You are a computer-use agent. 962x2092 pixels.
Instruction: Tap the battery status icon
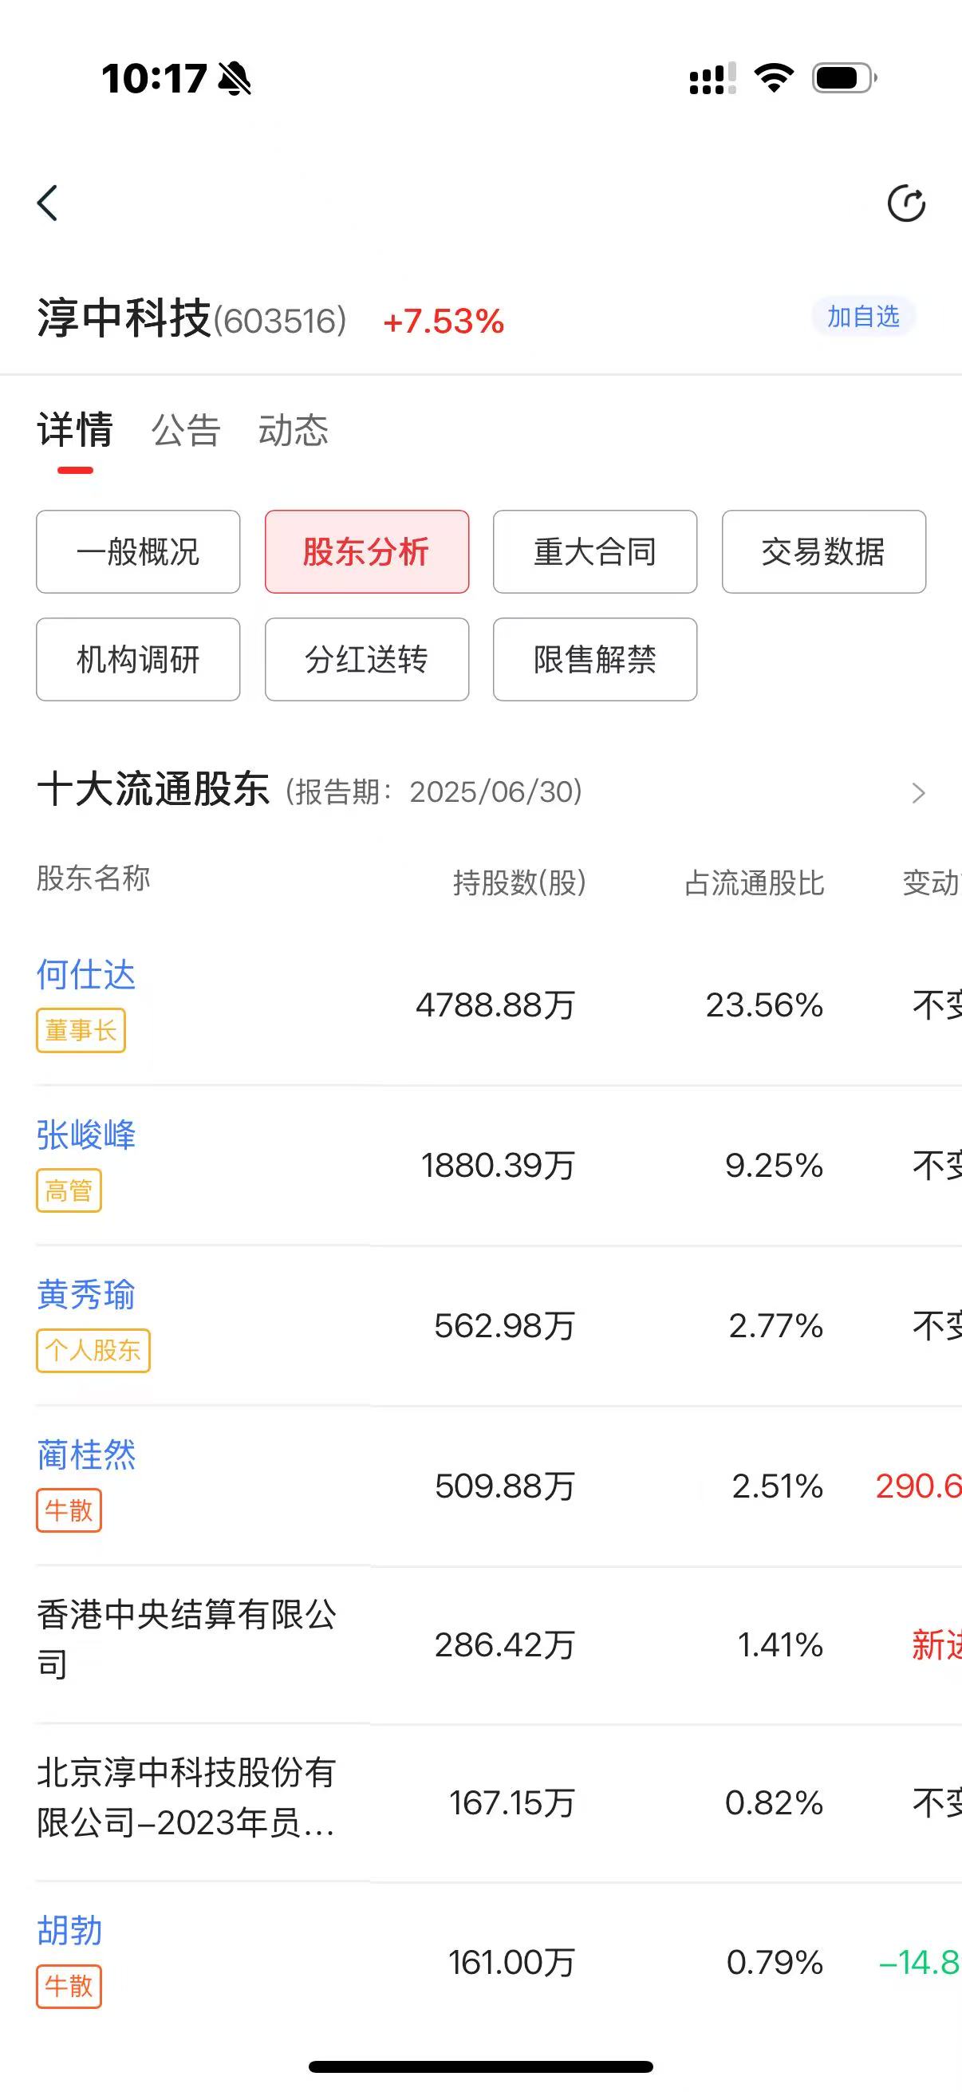(844, 78)
